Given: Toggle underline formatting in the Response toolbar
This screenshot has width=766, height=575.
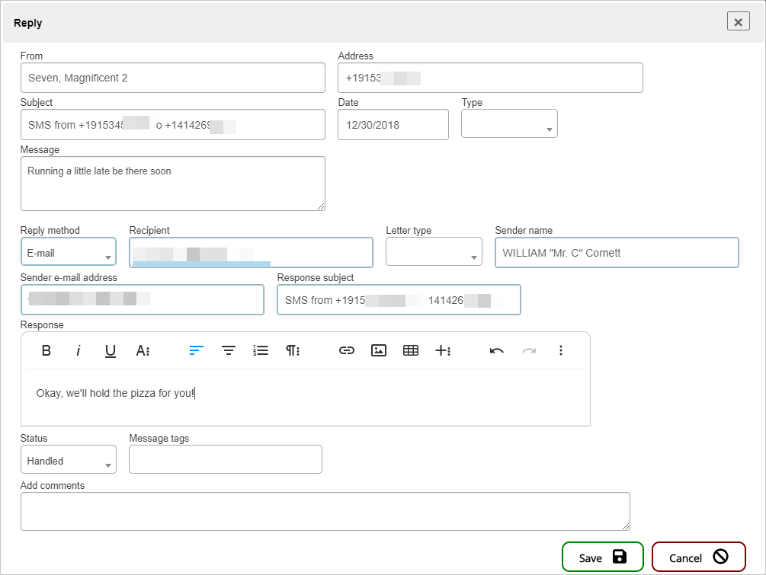Looking at the screenshot, I should pos(111,350).
